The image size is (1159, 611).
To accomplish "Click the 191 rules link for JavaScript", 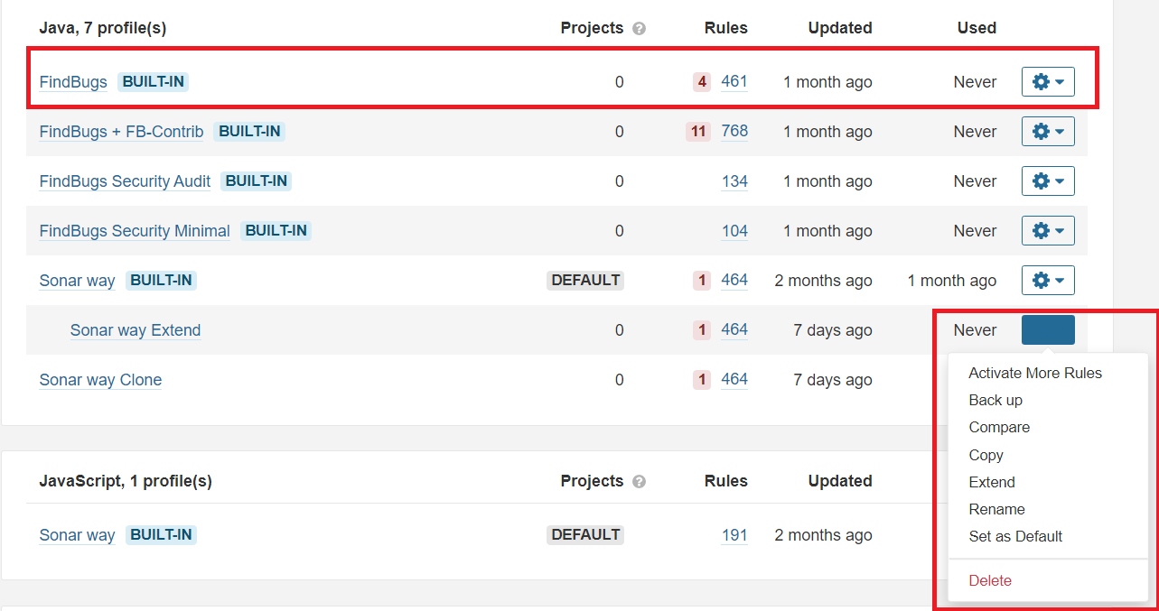I will pyautogui.click(x=734, y=535).
